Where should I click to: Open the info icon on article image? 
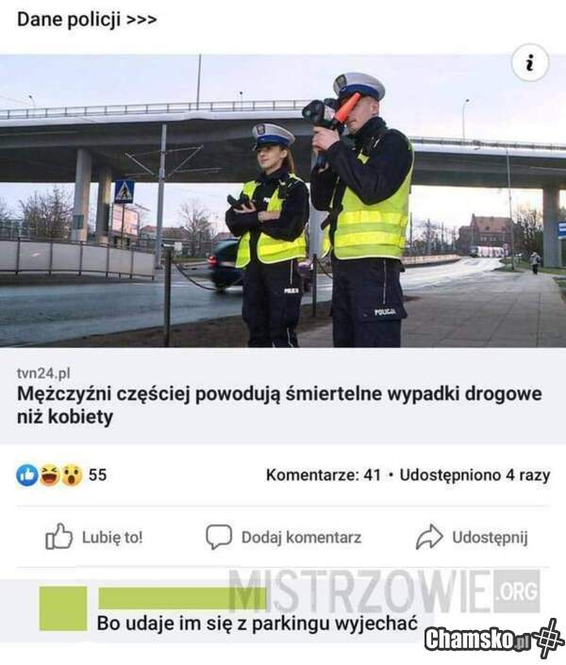[x=530, y=63]
